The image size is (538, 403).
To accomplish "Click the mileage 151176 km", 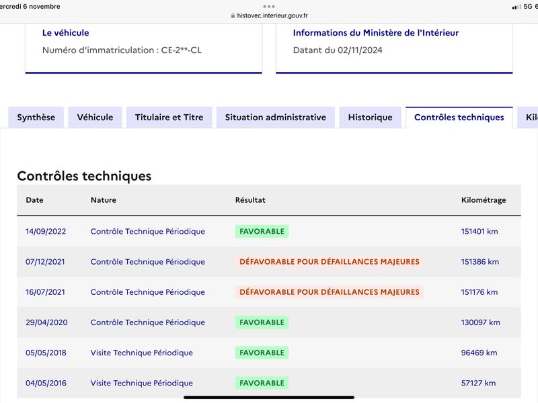I will (479, 292).
